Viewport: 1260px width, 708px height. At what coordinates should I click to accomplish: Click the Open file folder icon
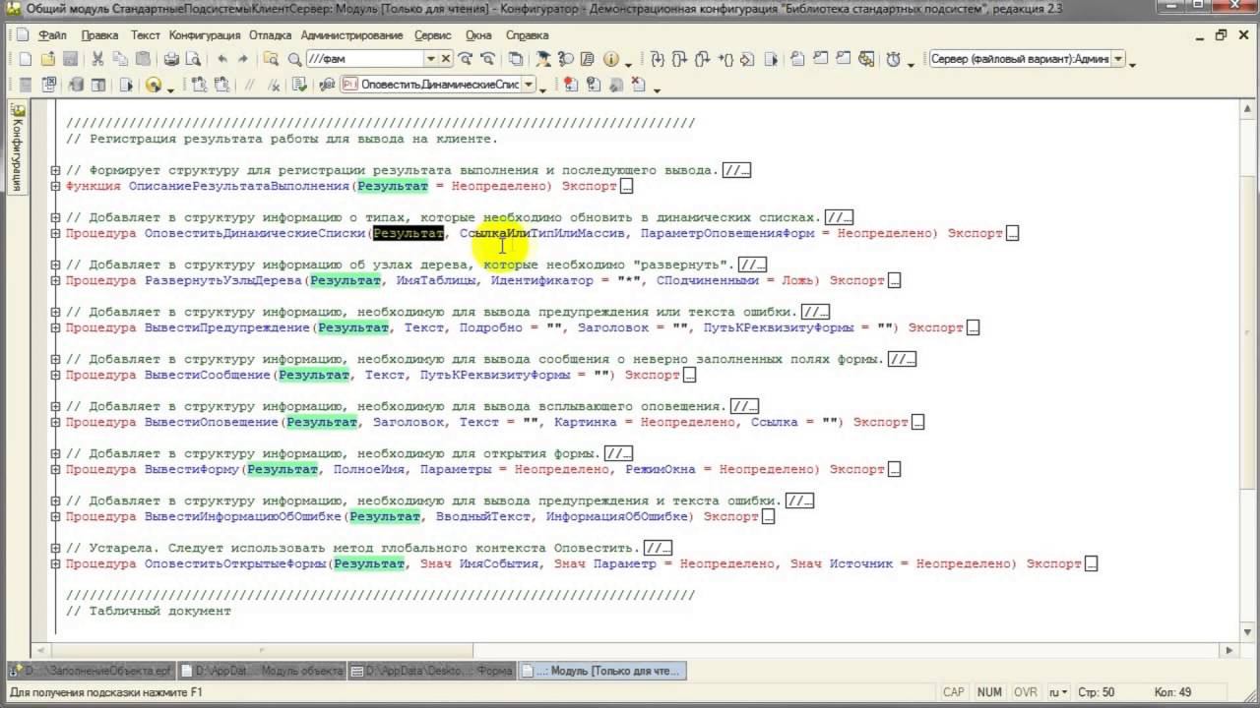click(47, 59)
